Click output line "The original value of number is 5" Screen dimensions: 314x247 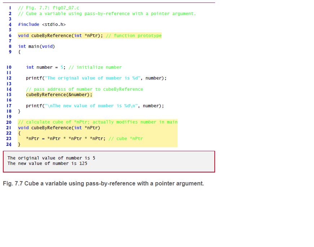pos(52,158)
